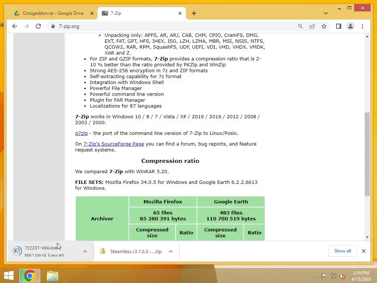The width and height of the screenshot is (377, 283).
Task: Click the Chrome icon in the taskbar
Action: pyautogui.click(x=30, y=276)
